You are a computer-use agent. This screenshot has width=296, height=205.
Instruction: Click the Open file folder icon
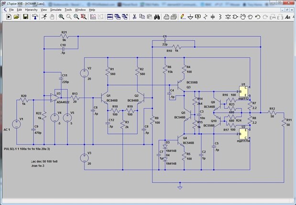point(17,17)
